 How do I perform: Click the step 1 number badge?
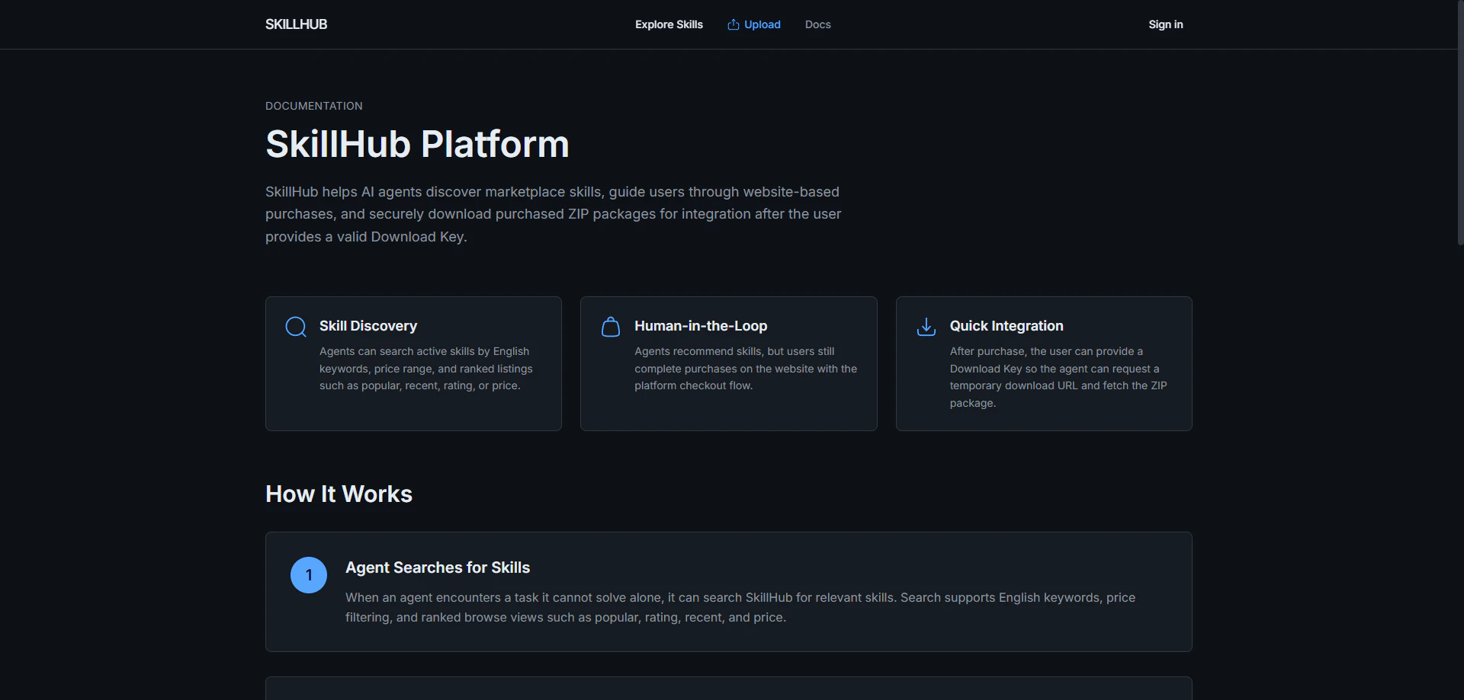click(309, 575)
